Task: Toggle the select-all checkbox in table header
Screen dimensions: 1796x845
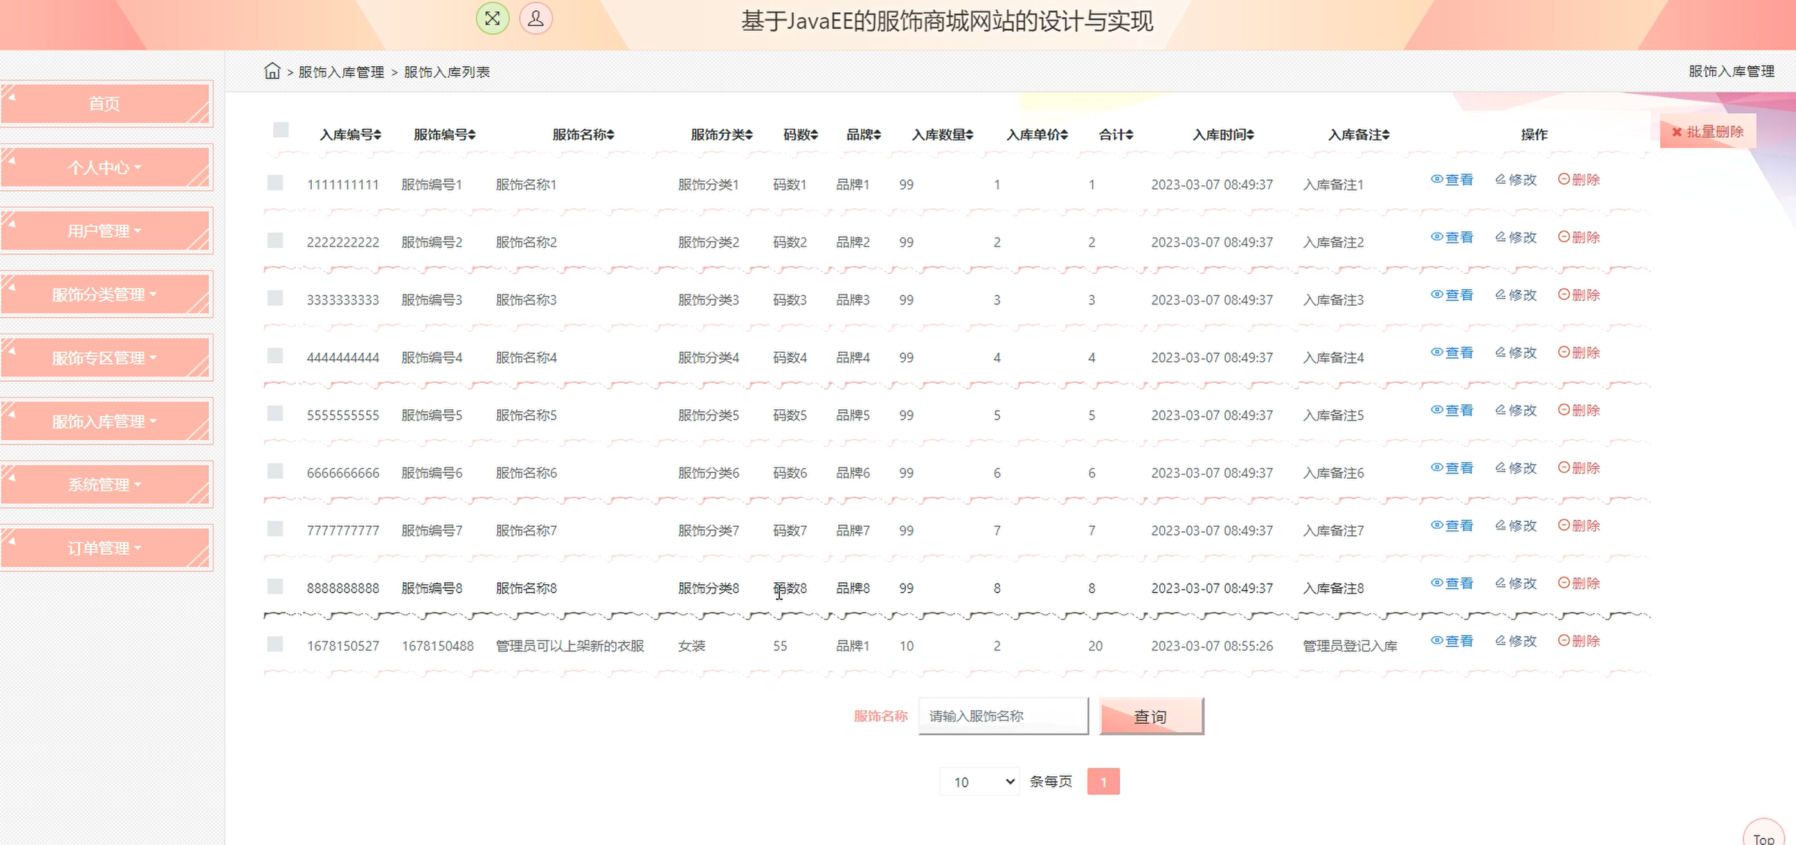Action: coord(281,130)
